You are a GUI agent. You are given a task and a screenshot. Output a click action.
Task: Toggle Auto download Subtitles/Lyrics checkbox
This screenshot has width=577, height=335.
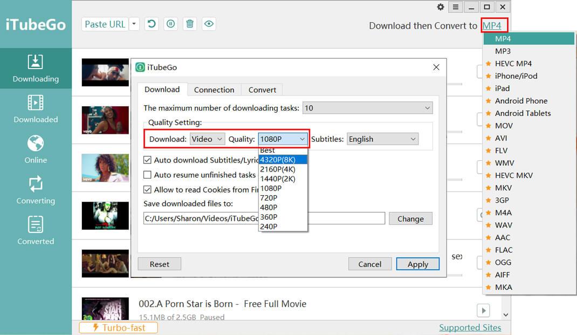(x=147, y=160)
